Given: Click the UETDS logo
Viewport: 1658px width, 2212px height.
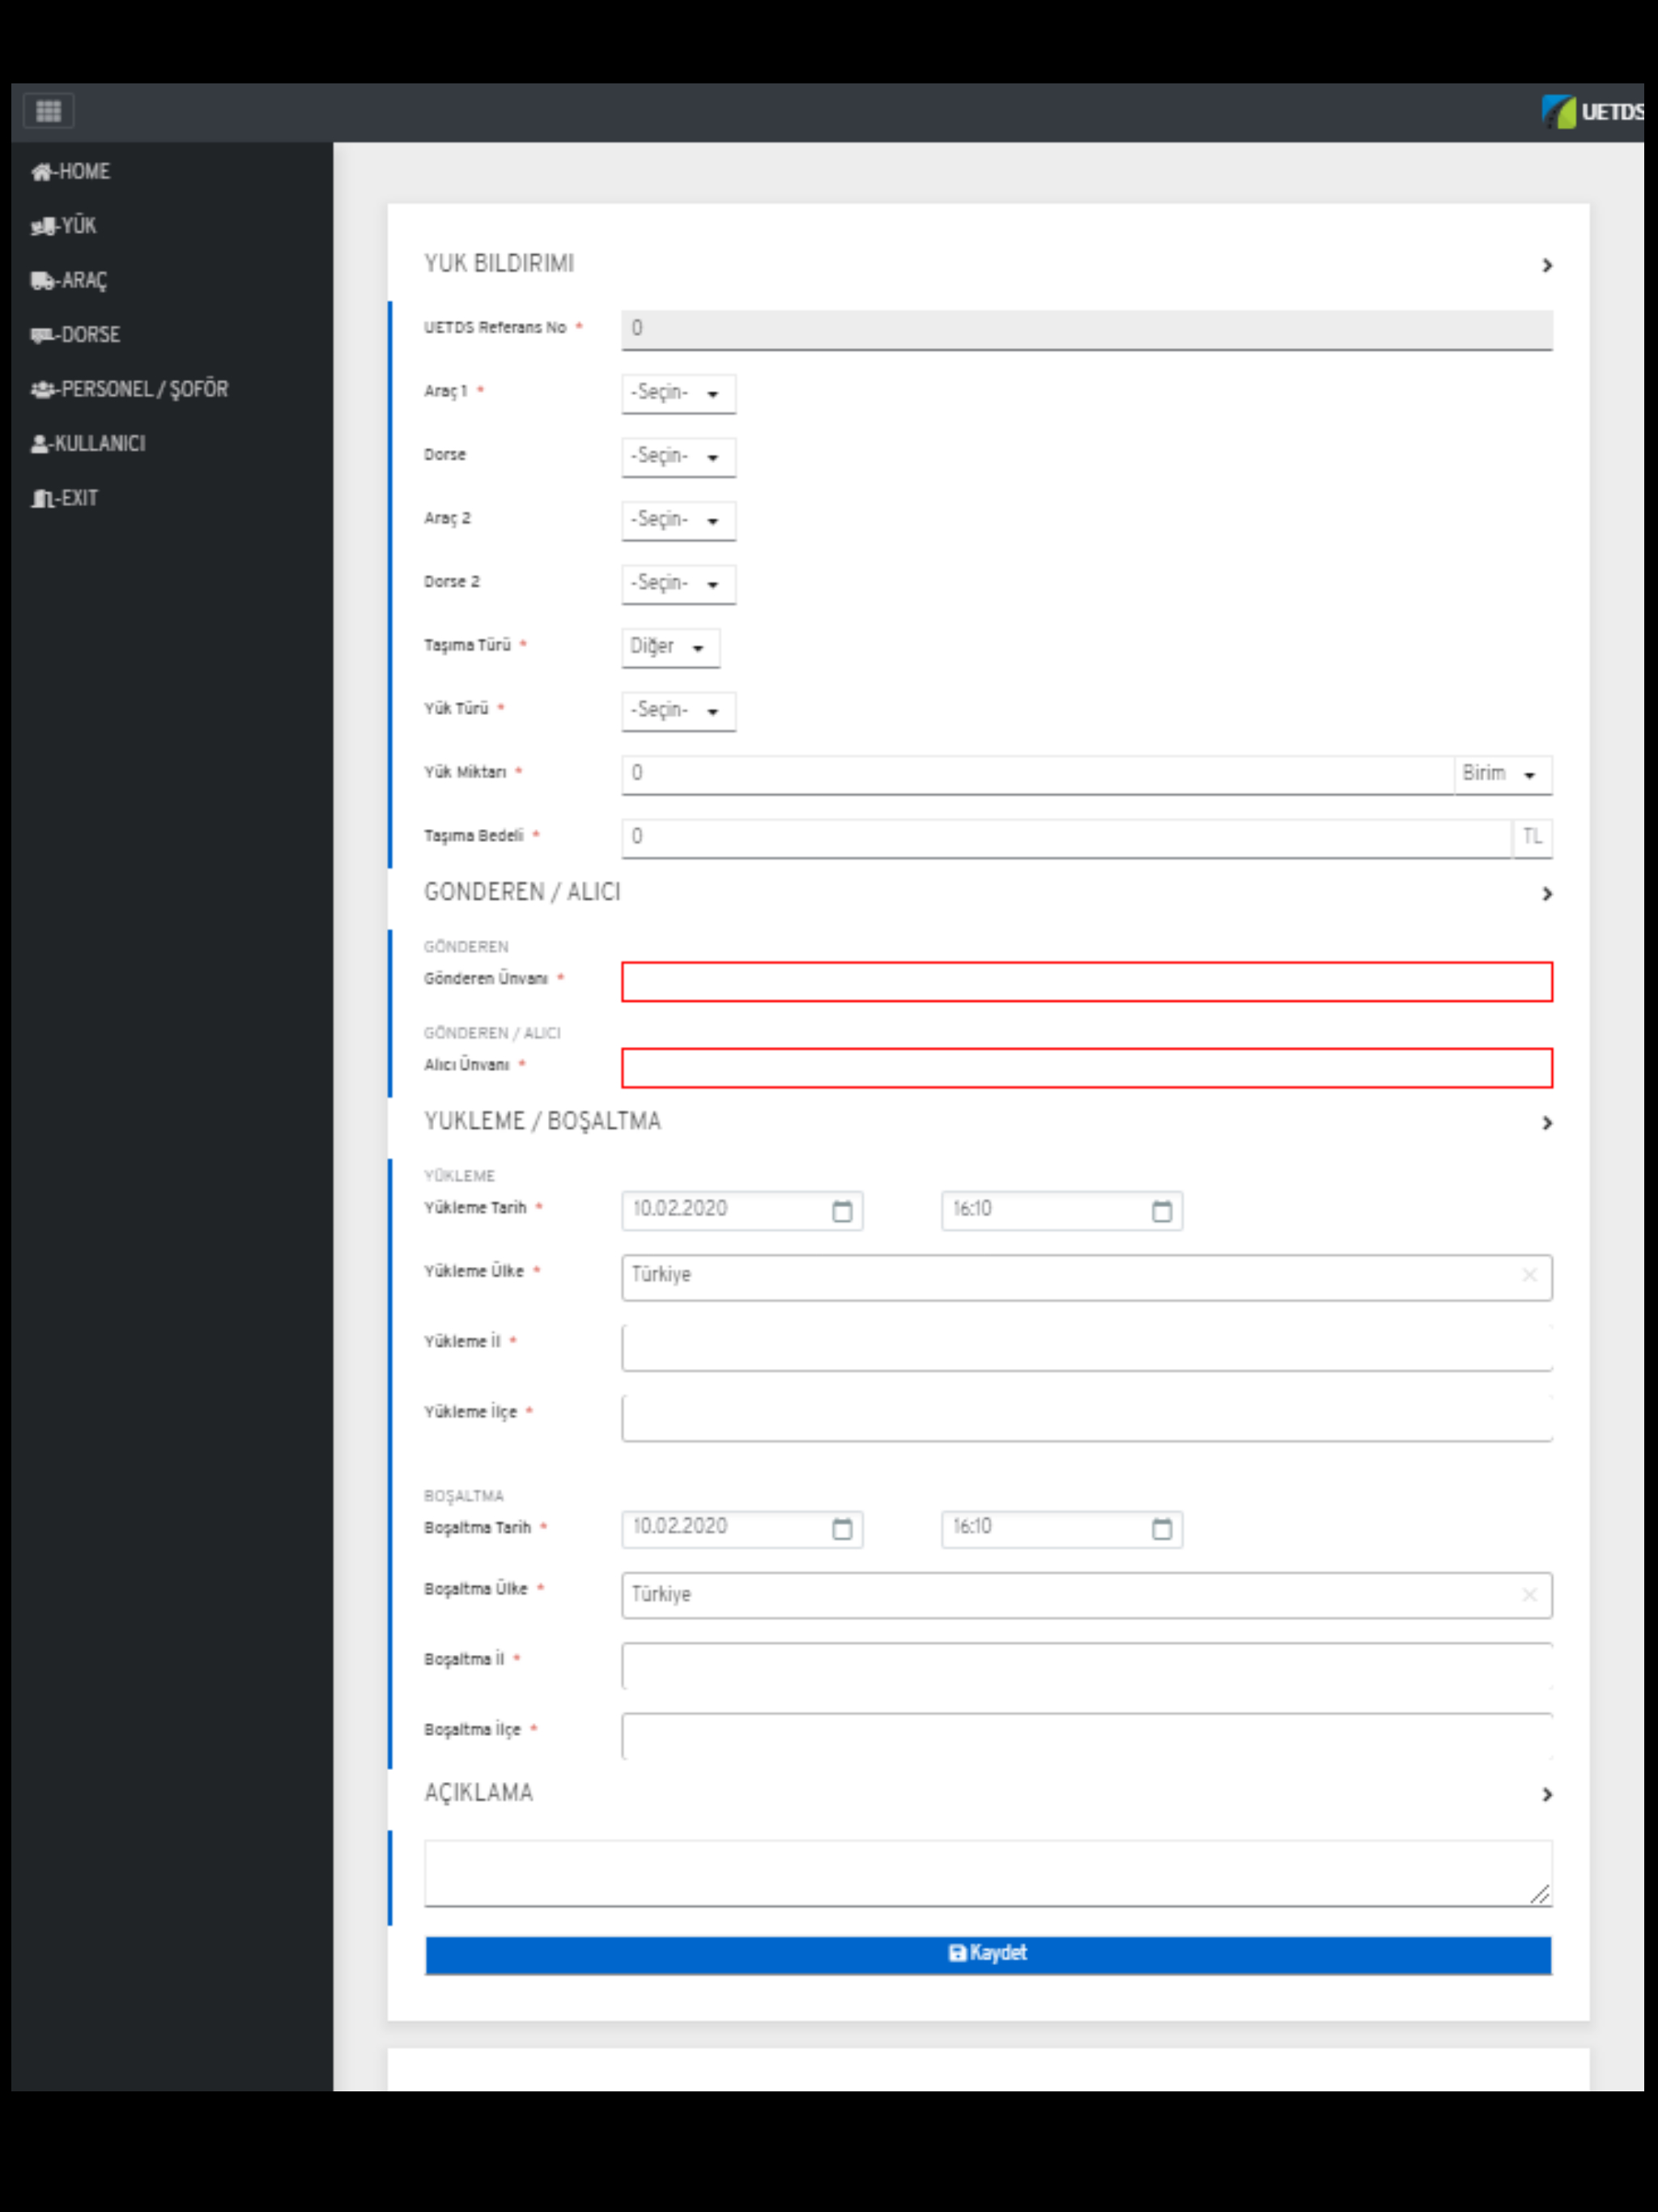Looking at the screenshot, I should tap(1593, 112).
